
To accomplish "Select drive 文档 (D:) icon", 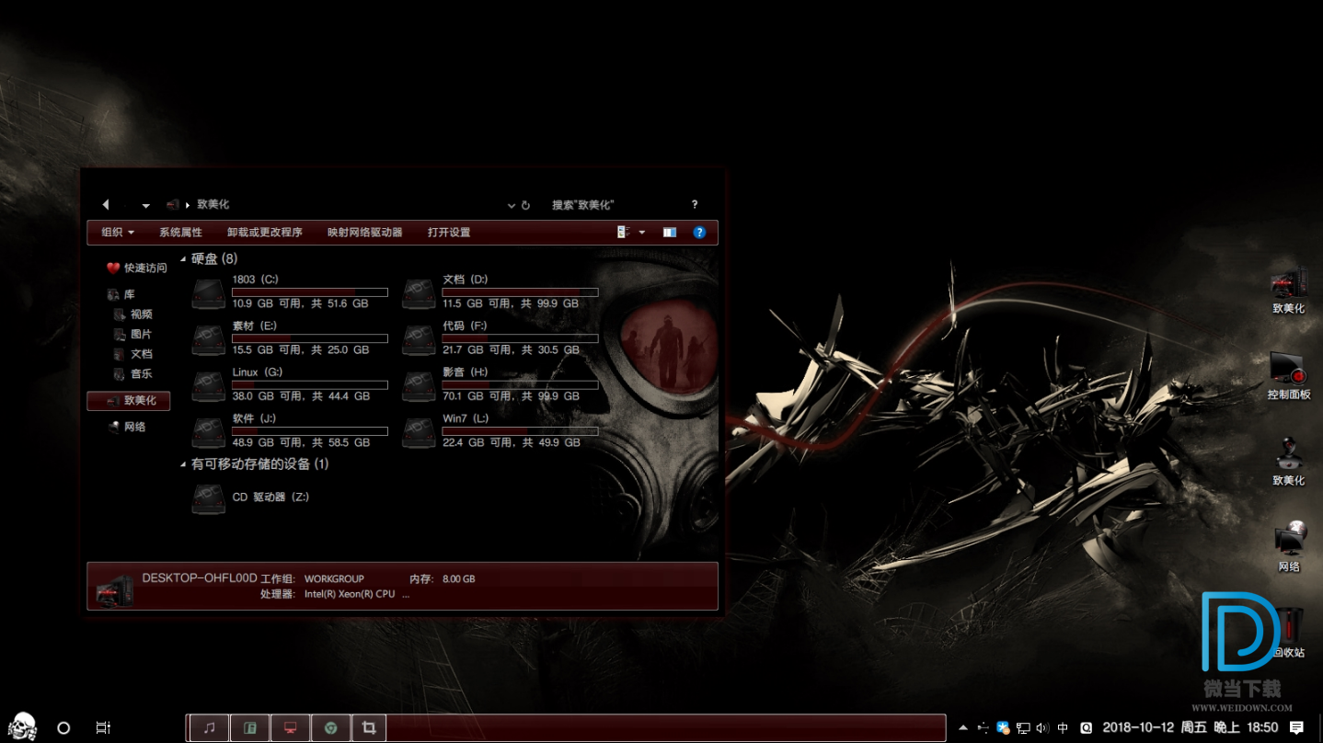I will (x=419, y=293).
